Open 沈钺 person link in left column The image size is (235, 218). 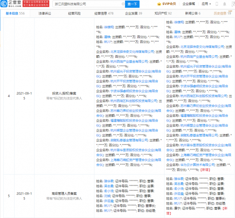pos(107,195)
